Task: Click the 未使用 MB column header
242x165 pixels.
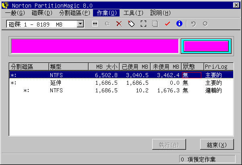Action: point(166,67)
